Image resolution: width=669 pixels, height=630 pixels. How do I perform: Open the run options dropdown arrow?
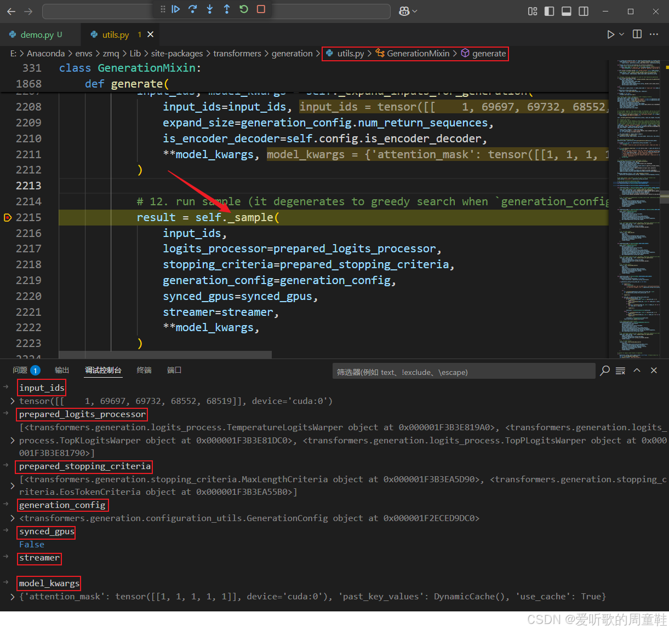point(621,34)
